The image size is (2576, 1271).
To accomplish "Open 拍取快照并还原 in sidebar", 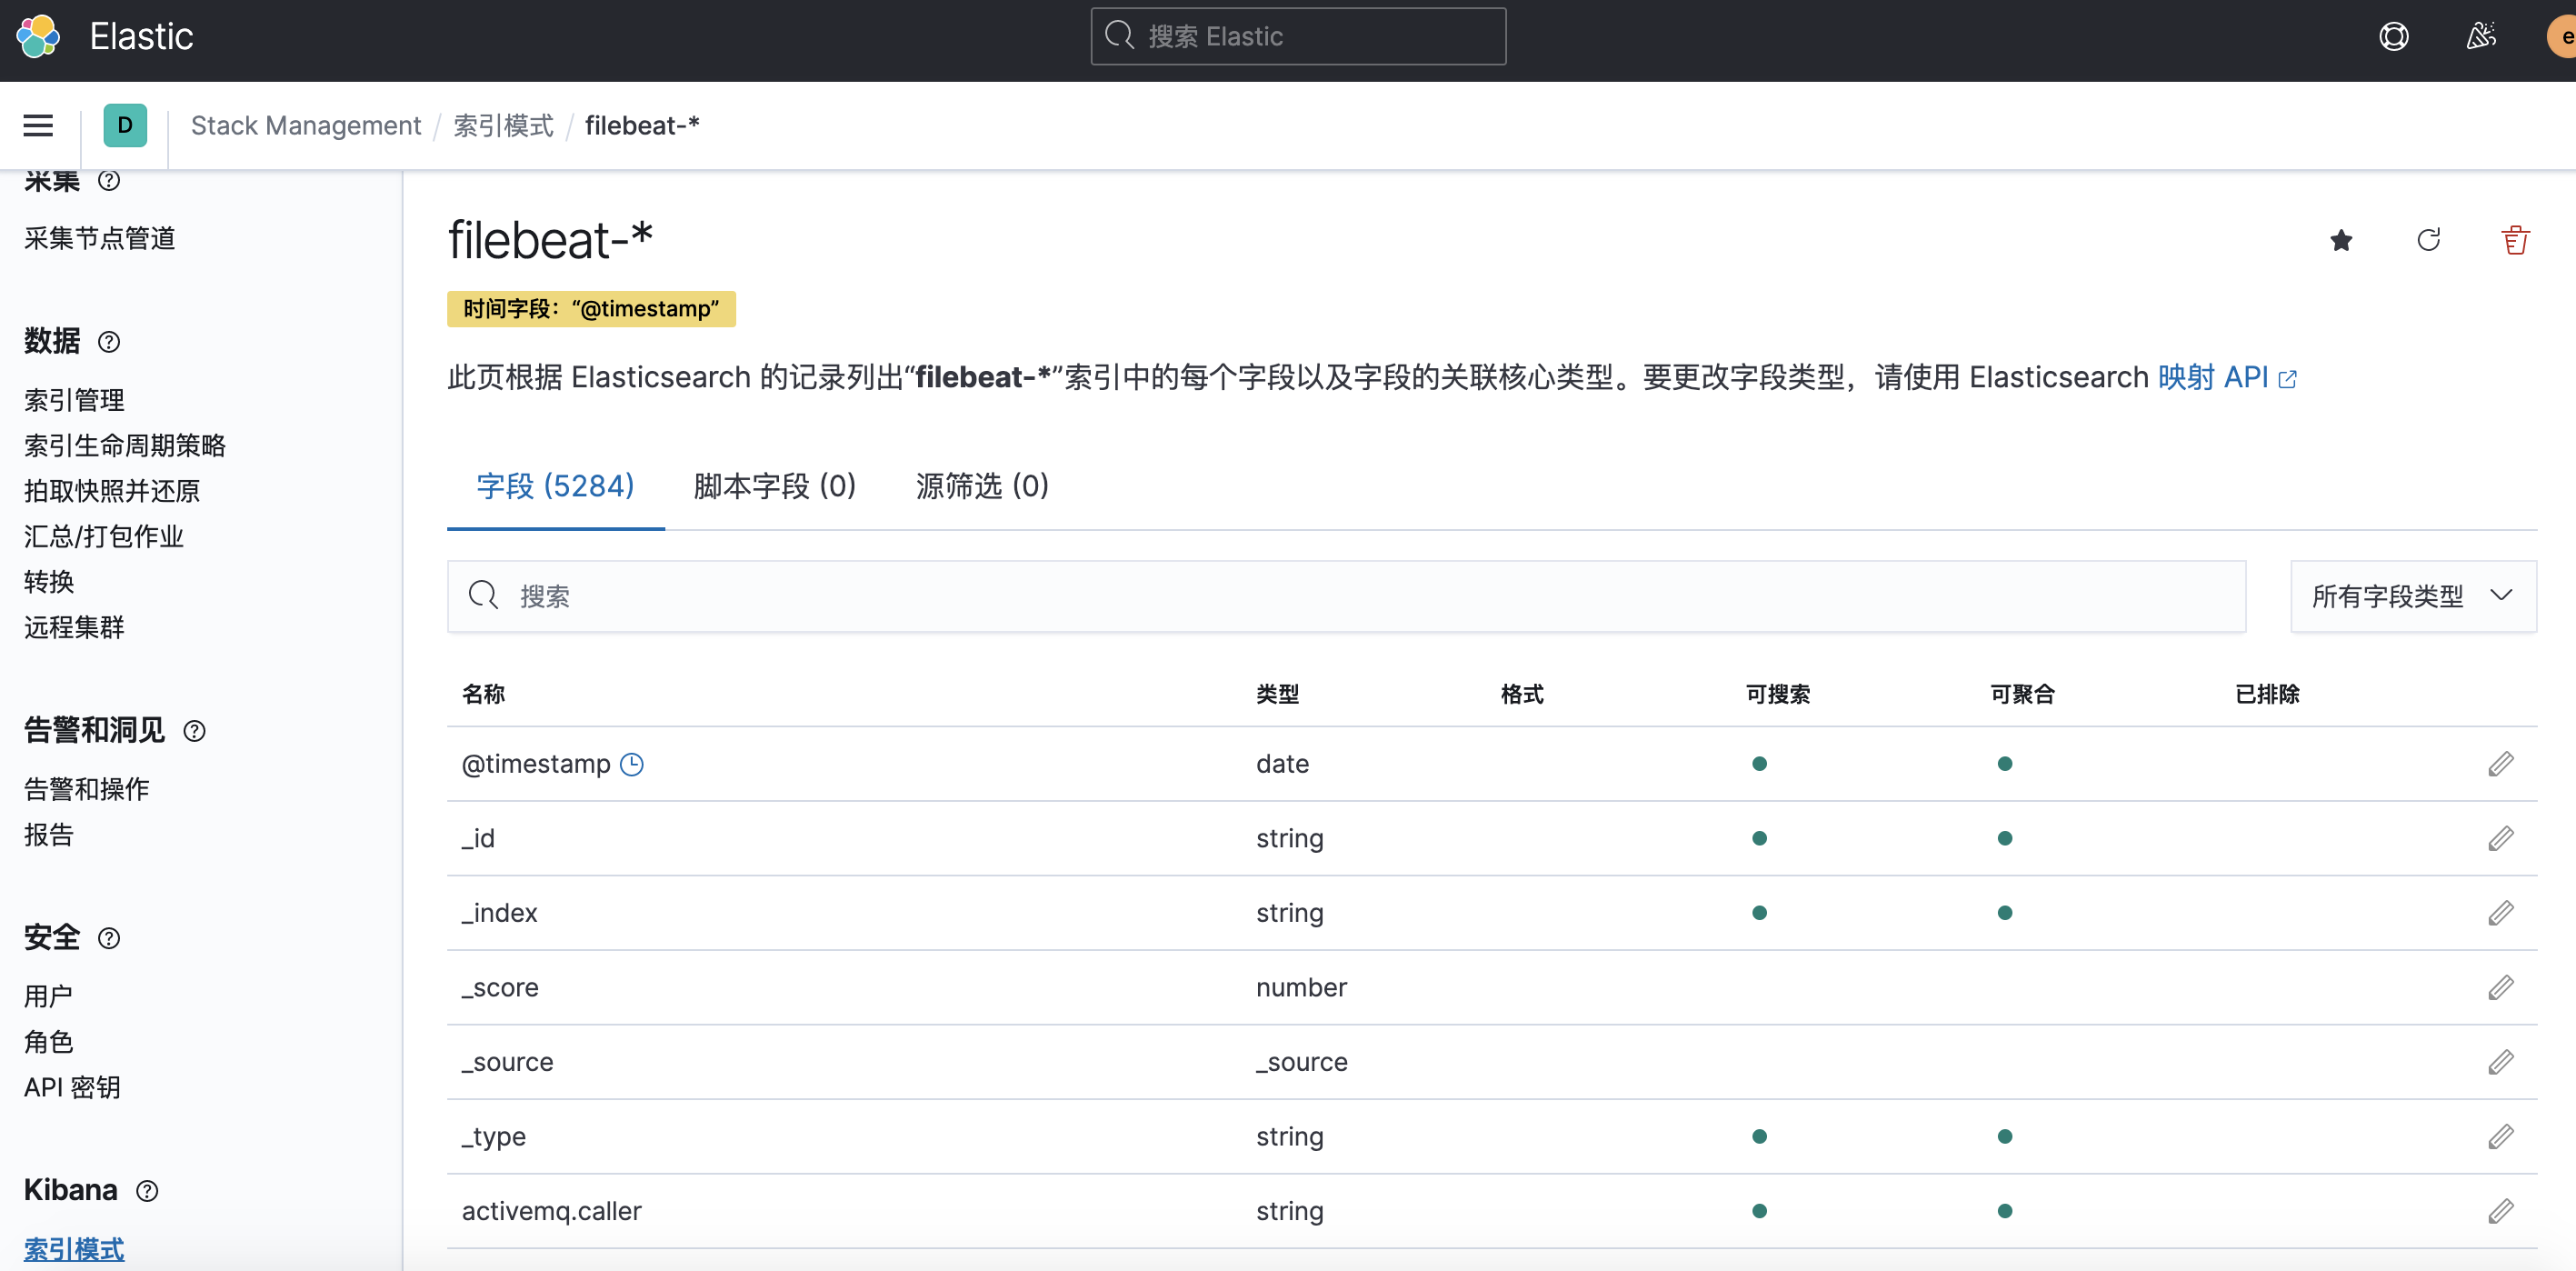I will click(x=112, y=491).
